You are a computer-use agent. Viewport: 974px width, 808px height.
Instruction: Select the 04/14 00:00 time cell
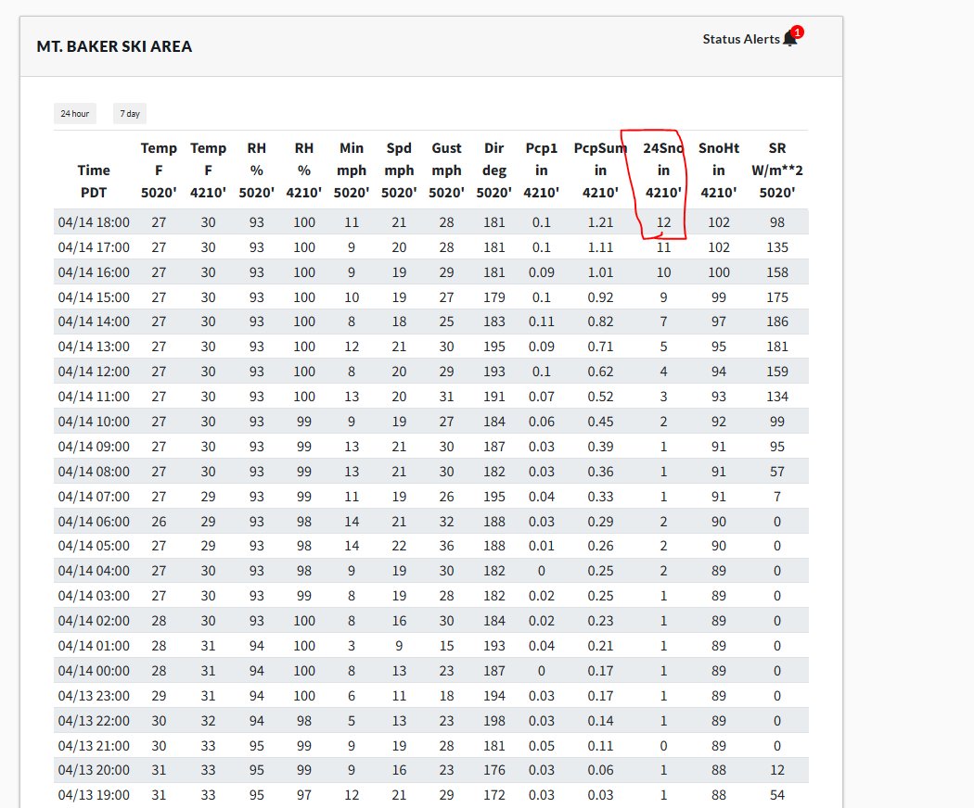click(94, 670)
